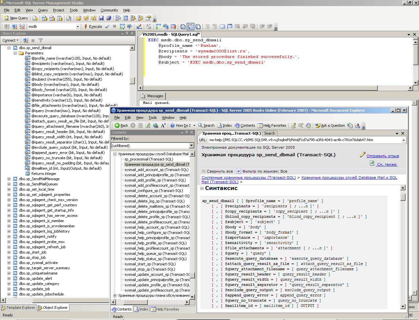Open the Filtered by (unfiltered) dropdown
The height and width of the screenshot is (320, 419).
click(192, 146)
